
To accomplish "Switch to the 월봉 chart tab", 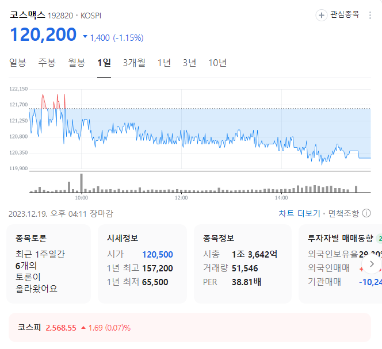I will click(x=77, y=63).
